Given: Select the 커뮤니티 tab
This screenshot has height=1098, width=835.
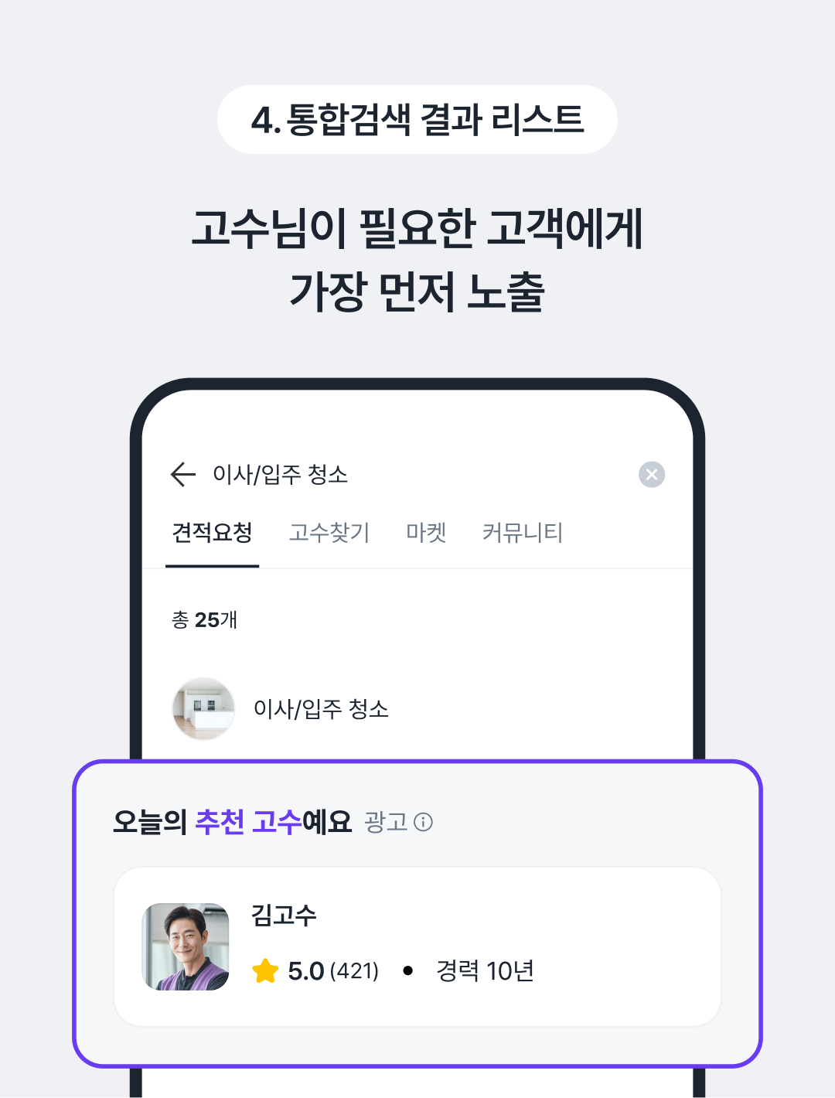Looking at the screenshot, I should [523, 533].
